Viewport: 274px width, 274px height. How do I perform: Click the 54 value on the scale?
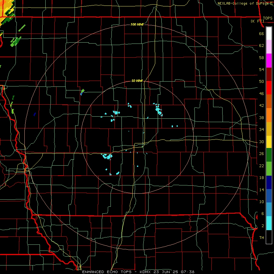point(262,69)
